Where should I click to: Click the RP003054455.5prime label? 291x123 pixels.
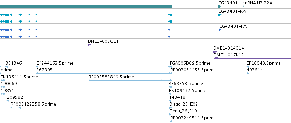tap(193, 70)
